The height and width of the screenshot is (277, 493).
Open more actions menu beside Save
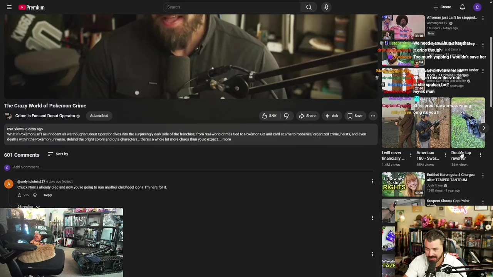[373, 116]
